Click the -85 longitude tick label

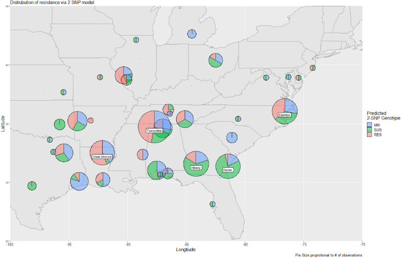[186, 244]
